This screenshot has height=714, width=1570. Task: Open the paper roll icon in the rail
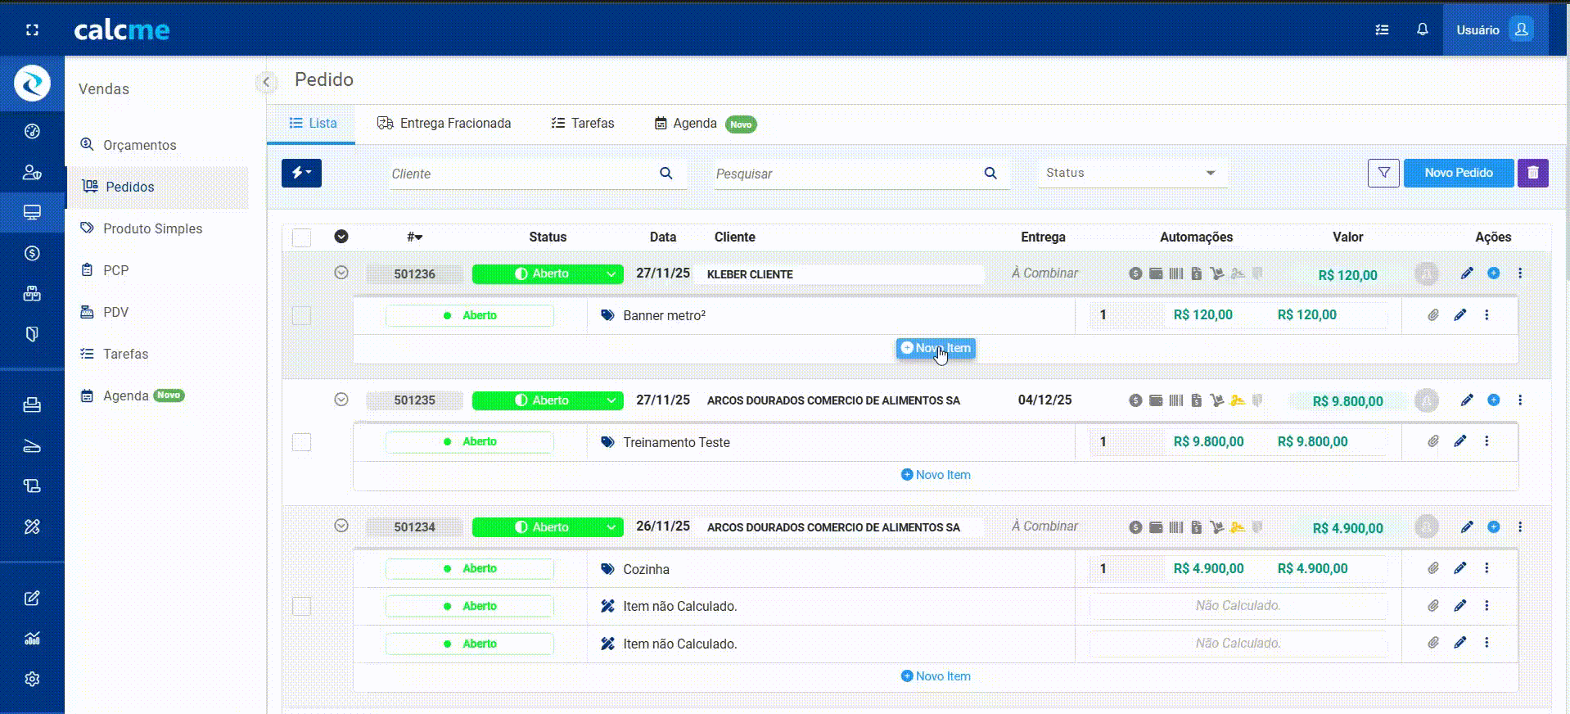[32, 486]
